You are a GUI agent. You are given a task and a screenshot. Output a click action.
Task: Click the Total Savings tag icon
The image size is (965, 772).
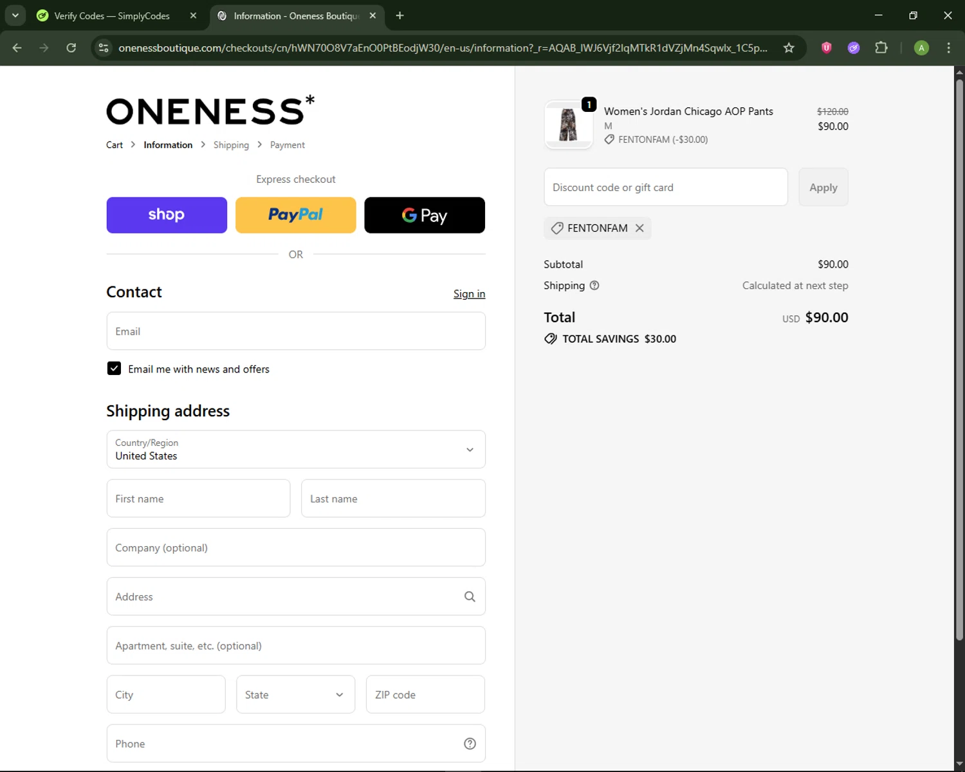(551, 339)
